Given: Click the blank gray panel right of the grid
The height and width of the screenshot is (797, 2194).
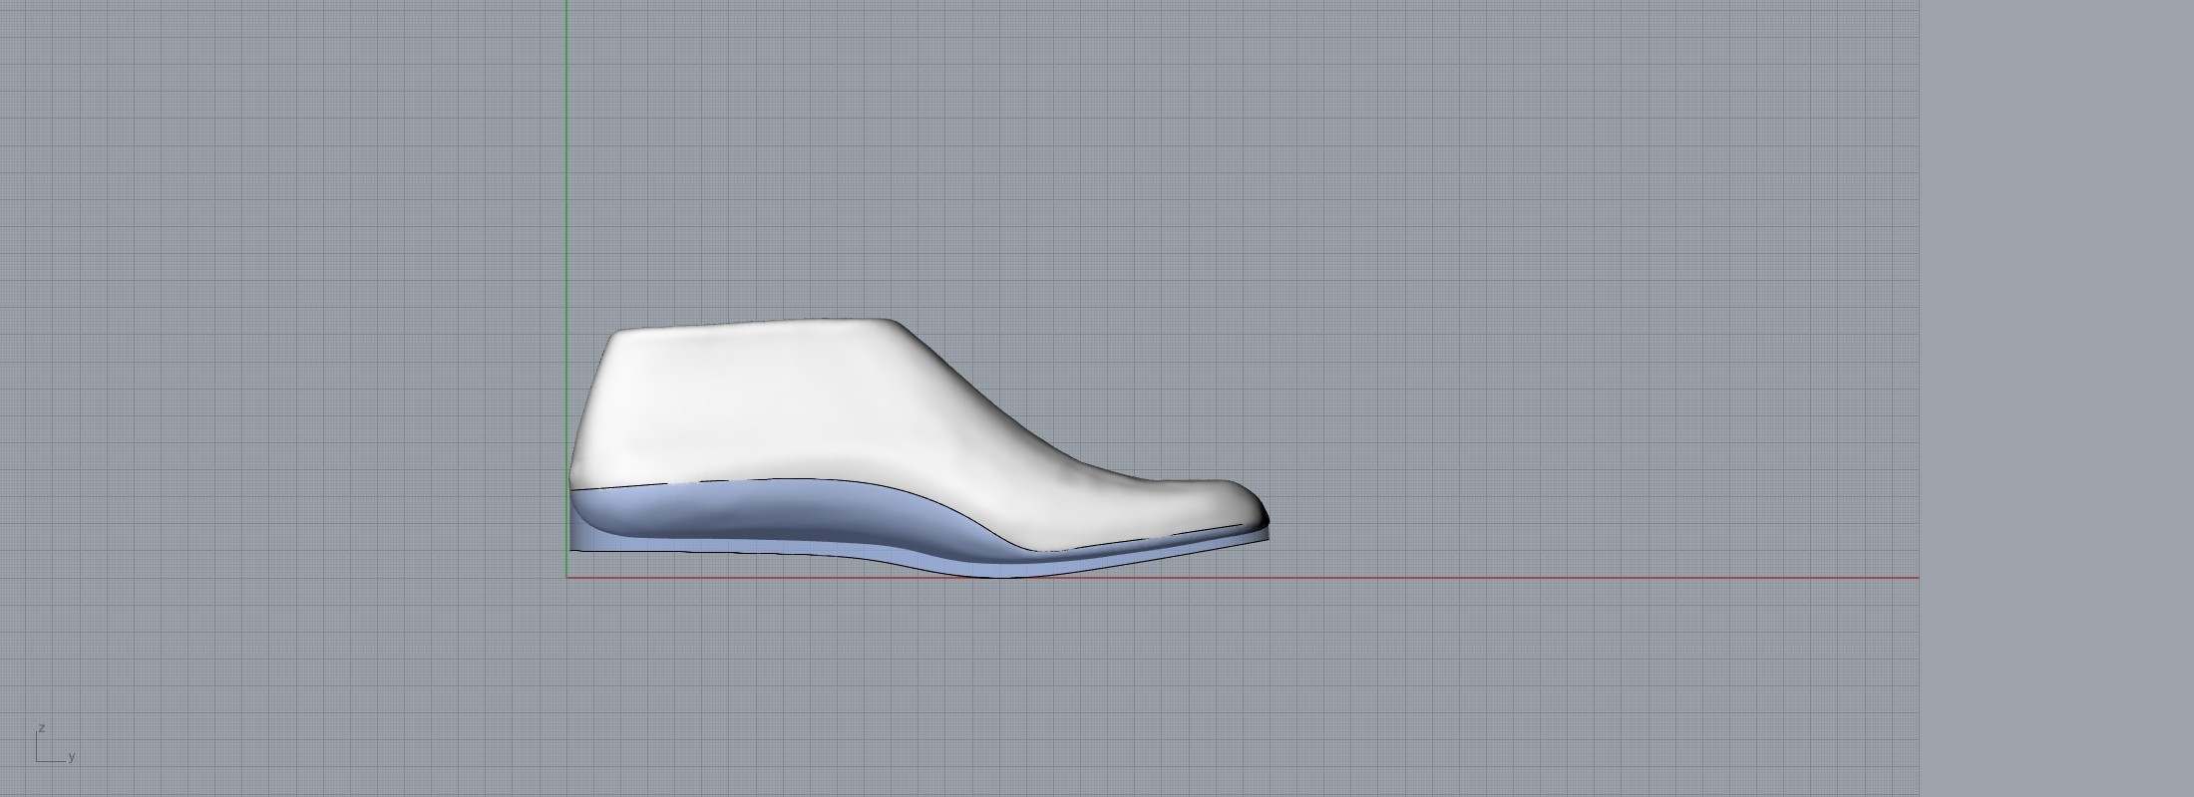Looking at the screenshot, I should 2054,398.
